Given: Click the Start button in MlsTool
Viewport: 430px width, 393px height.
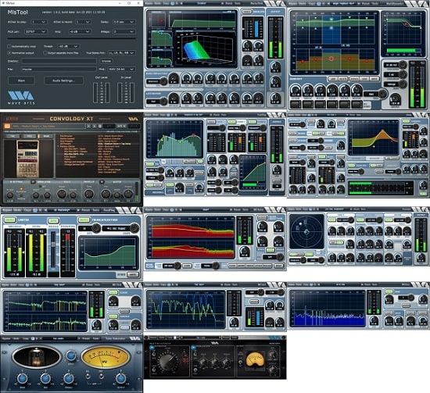Looking at the screenshot, I should [21, 80].
